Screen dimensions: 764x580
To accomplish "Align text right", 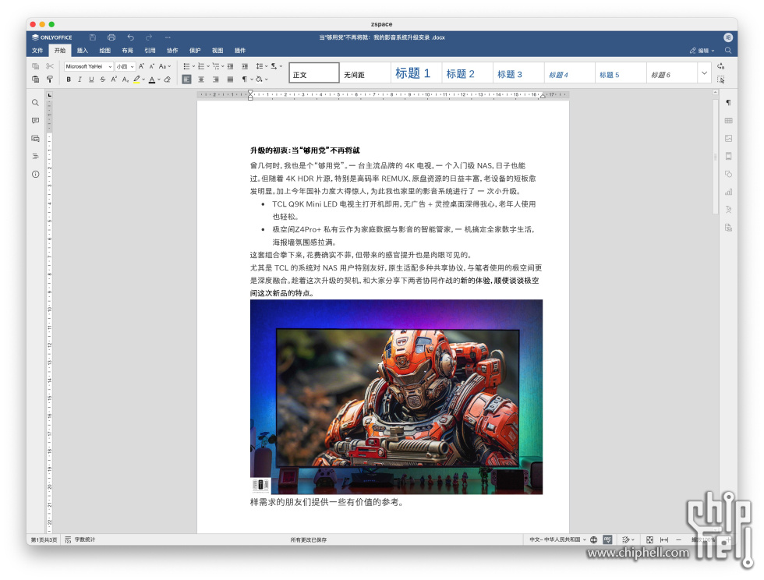I will [x=215, y=79].
